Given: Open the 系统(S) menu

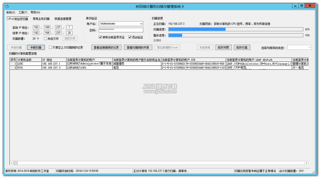Looking at the screenshot, I should tap(10, 12).
